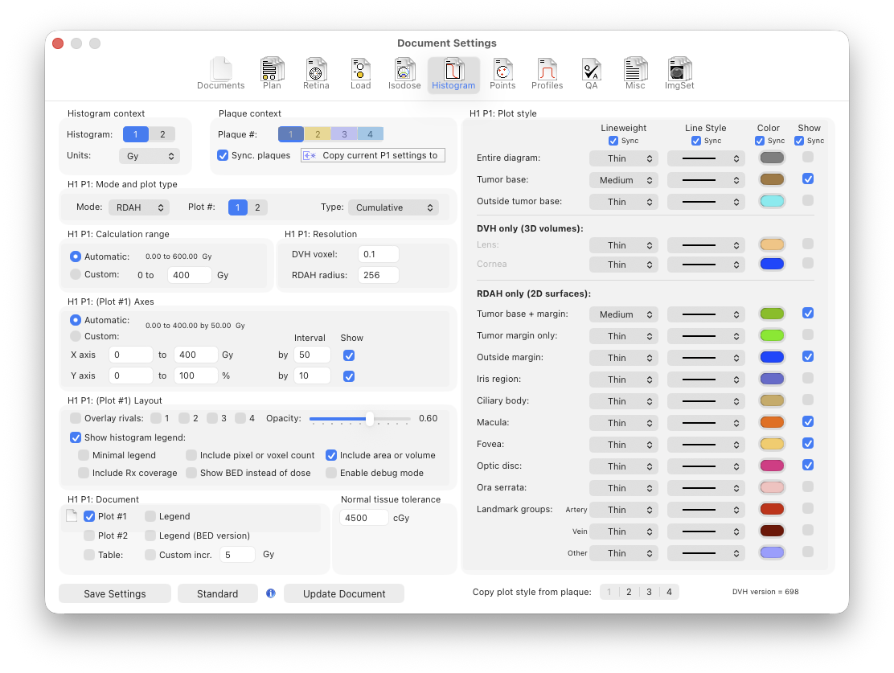Click the Macula orange color swatch
This screenshot has height=673, width=894.
[x=772, y=422]
